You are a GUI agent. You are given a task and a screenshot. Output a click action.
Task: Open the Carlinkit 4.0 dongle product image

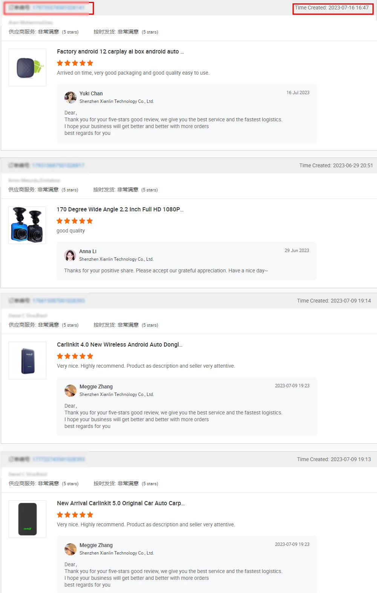(28, 361)
